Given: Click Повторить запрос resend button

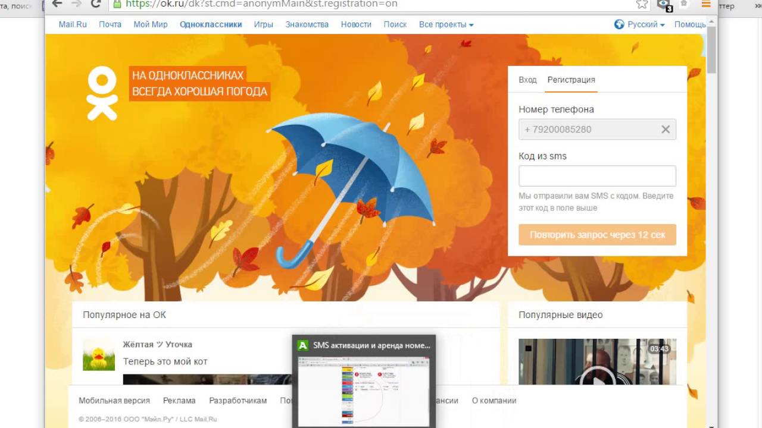Looking at the screenshot, I should (597, 235).
